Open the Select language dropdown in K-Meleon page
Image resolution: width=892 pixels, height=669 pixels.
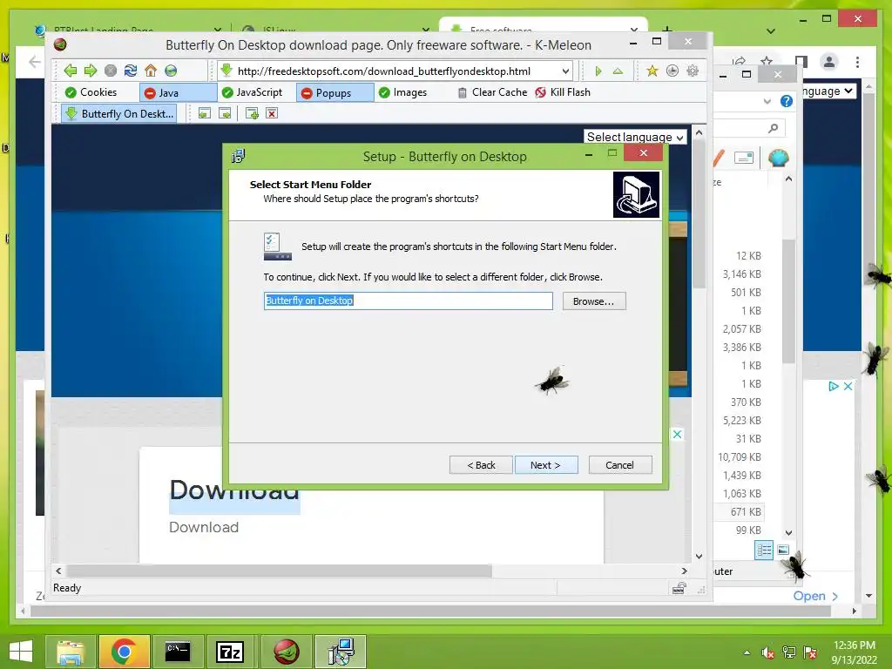pos(635,137)
